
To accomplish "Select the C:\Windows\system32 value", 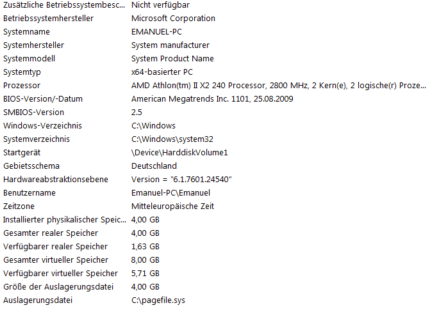I will click(172, 139).
